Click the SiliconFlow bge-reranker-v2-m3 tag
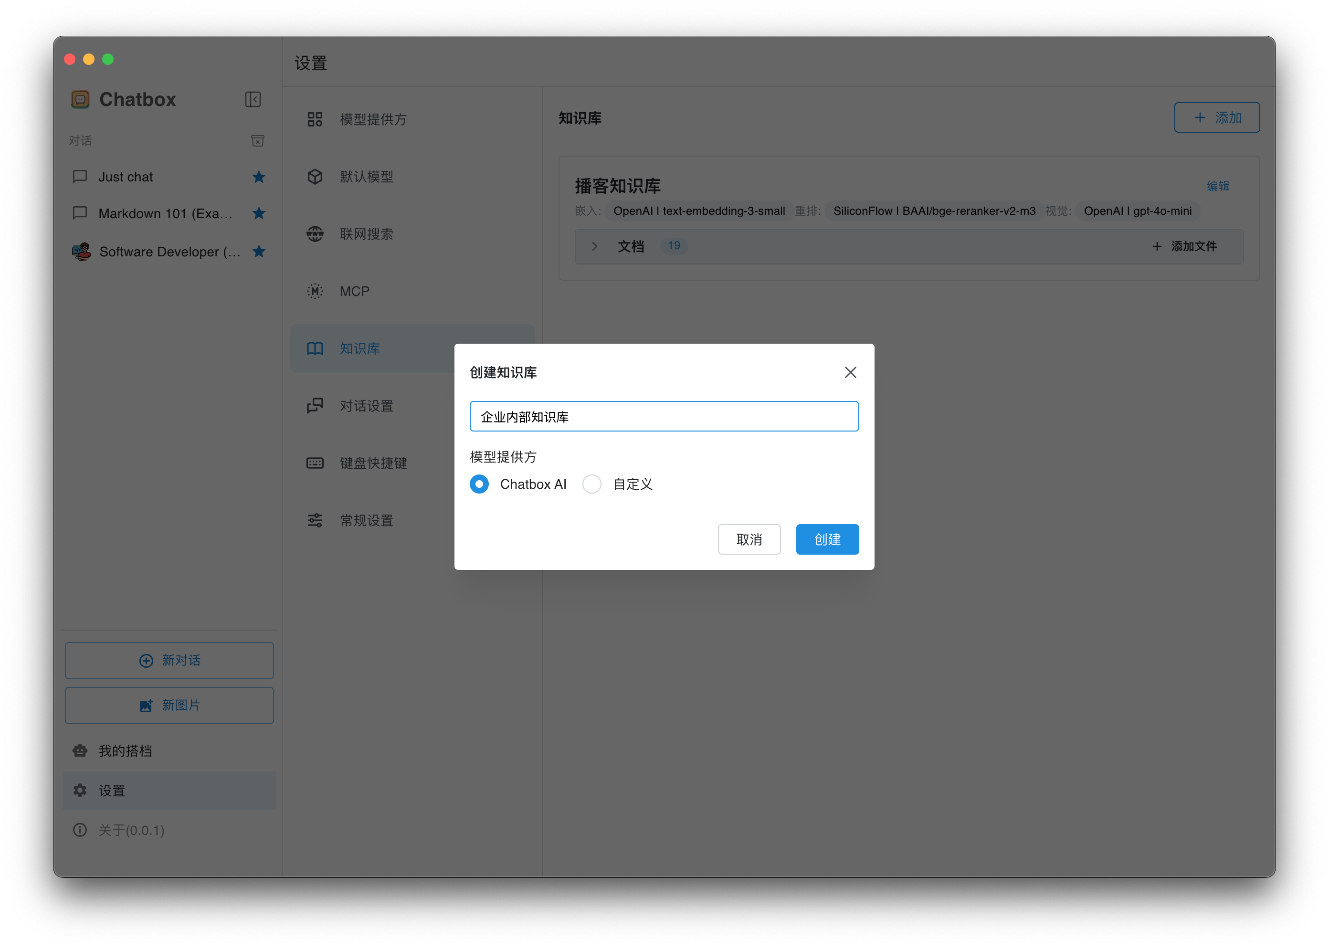1329x948 pixels. pyautogui.click(x=934, y=211)
